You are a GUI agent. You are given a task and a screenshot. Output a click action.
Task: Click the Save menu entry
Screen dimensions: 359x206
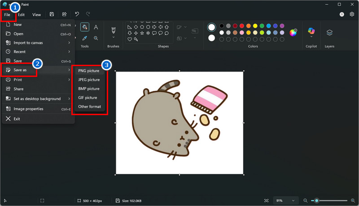click(38, 61)
